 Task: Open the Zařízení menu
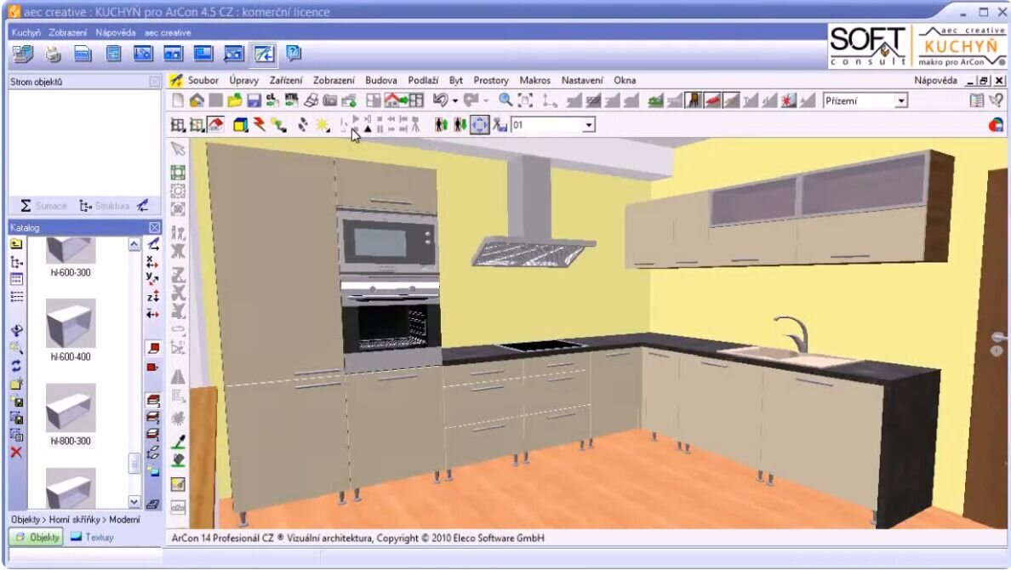click(x=288, y=80)
